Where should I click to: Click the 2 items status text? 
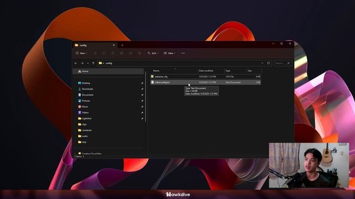pos(78,156)
